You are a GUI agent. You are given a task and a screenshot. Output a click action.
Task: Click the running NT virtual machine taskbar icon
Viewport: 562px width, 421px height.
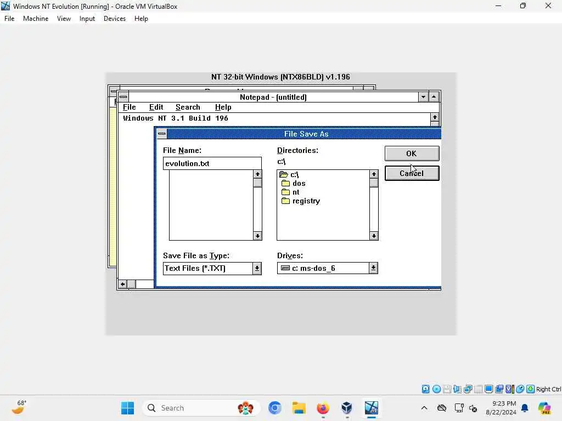372,408
